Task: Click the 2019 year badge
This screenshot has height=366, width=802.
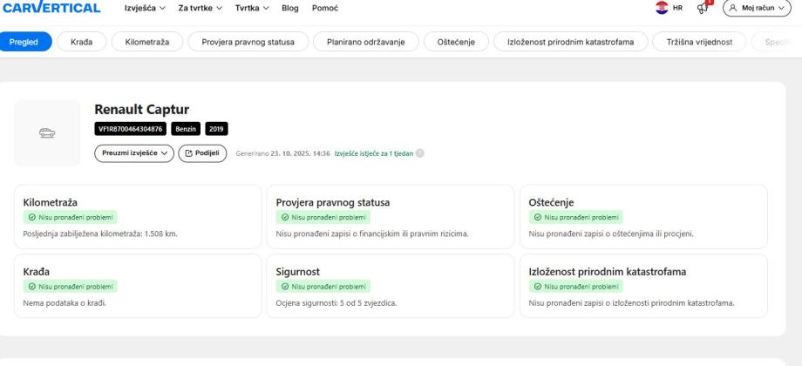Action: [x=216, y=129]
